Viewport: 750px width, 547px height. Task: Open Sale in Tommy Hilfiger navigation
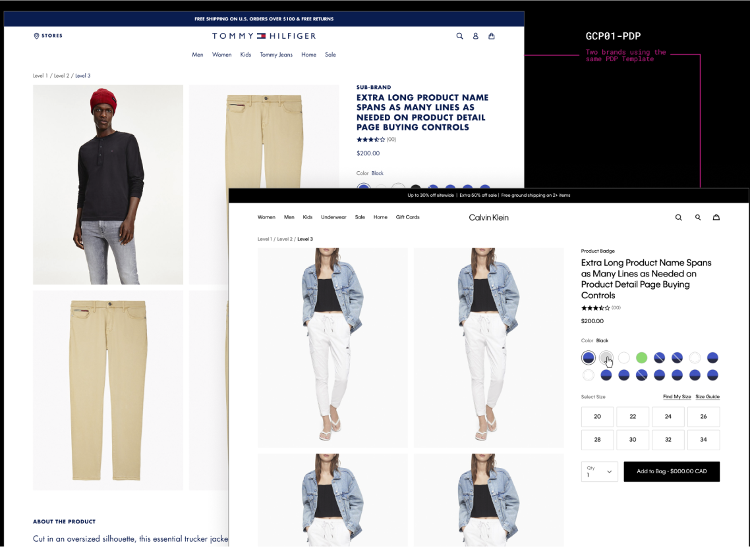(x=330, y=55)
